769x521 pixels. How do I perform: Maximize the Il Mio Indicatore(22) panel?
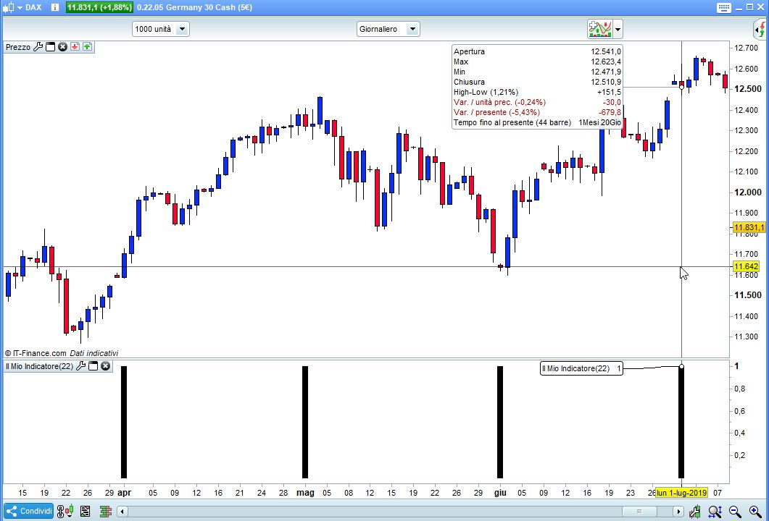click(x=93, y=365)
